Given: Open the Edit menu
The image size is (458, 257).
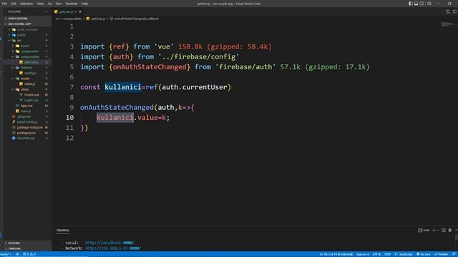Looking at the screenshot, I should [x=14, y=4].
